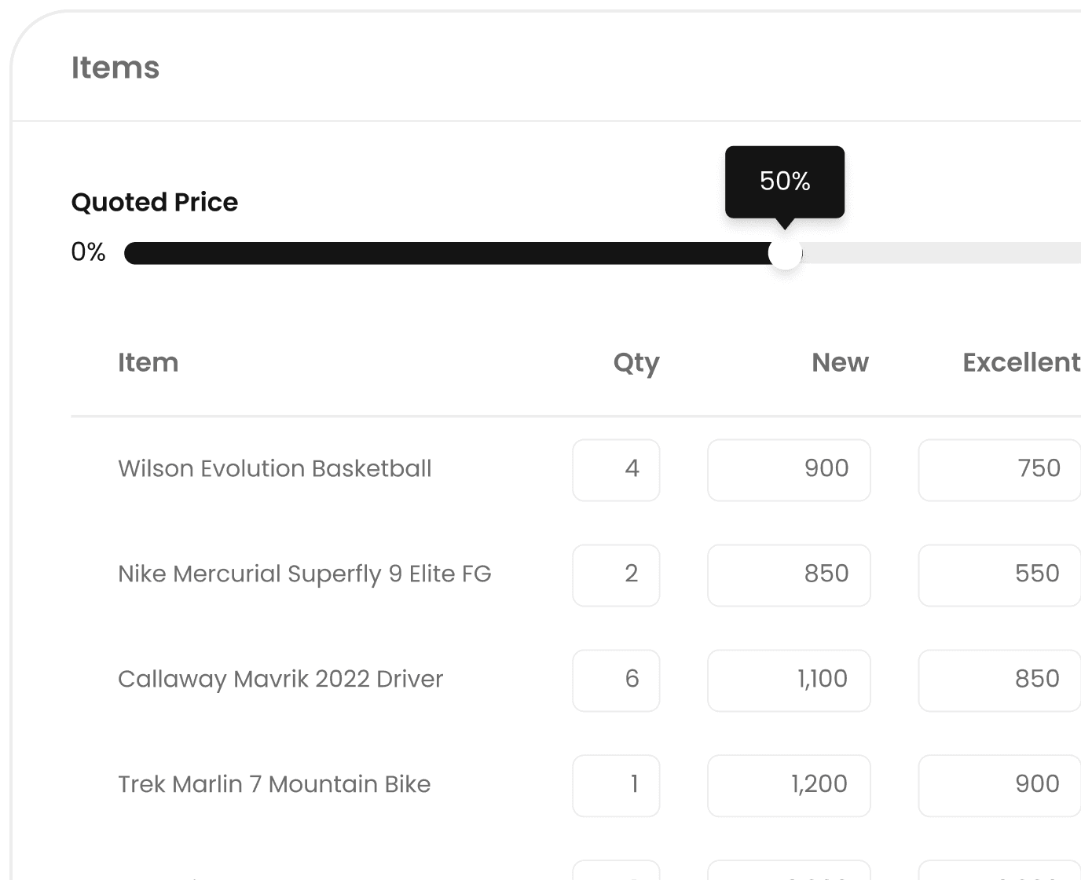Image resolution: width=1081 pixels, height=880 pixels.
Task: Edit Excellent price 550 for Nike Mercurial
Action: pyautogui.click(x=999, y=575)
